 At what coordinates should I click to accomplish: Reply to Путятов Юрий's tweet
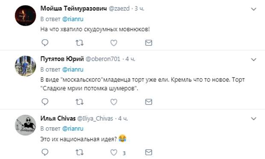pyautogui.click(x=45, y=102)
